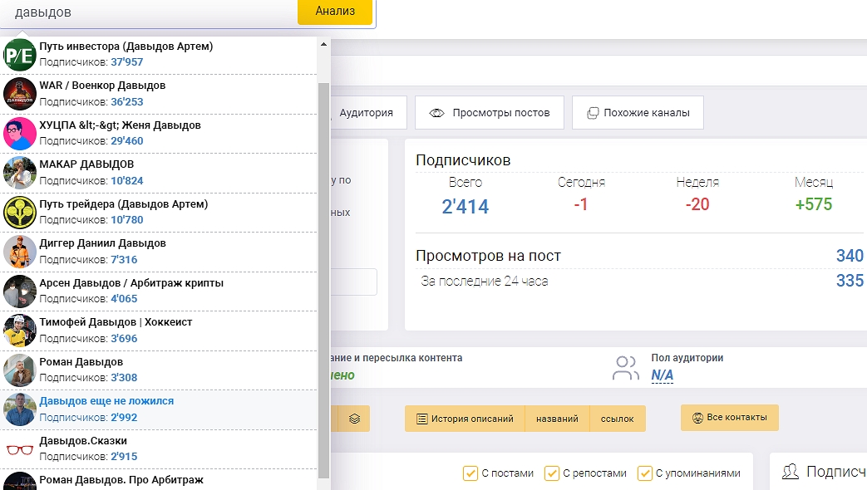Toggle the С упоминаниями checkbox
Screen dimensions: 867x490
645,473
